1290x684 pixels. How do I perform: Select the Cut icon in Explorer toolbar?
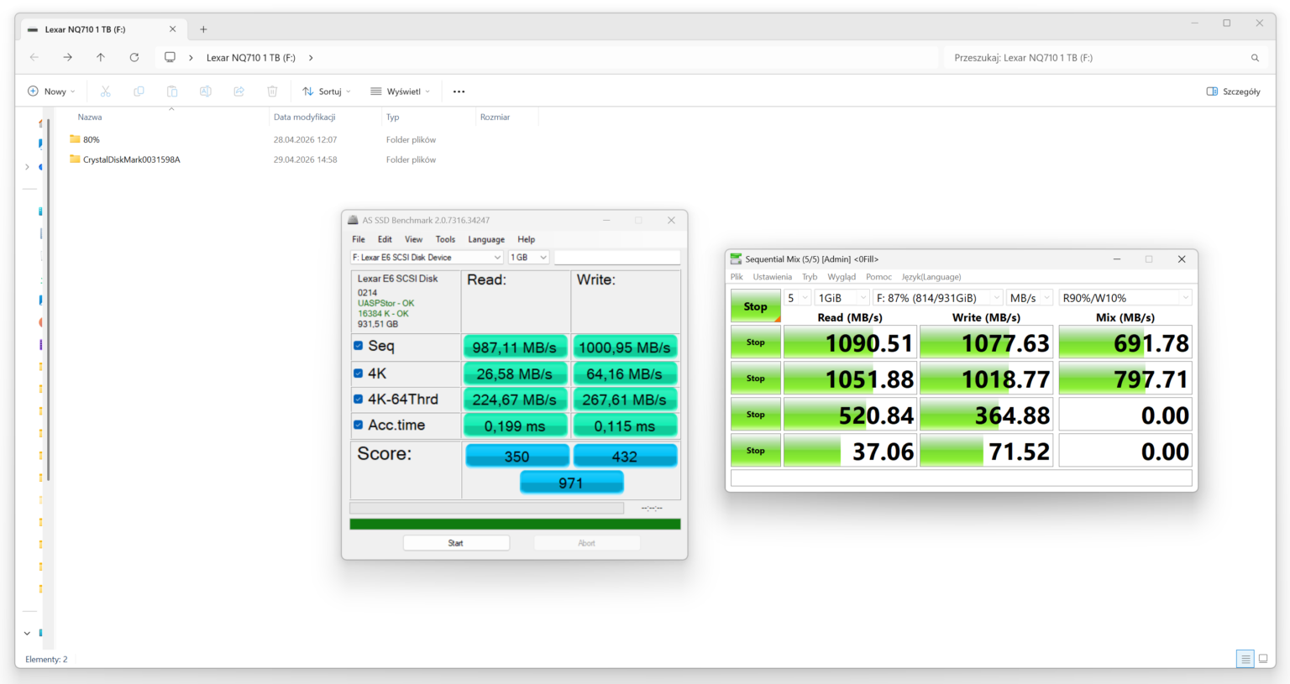[x=104, y=91]
